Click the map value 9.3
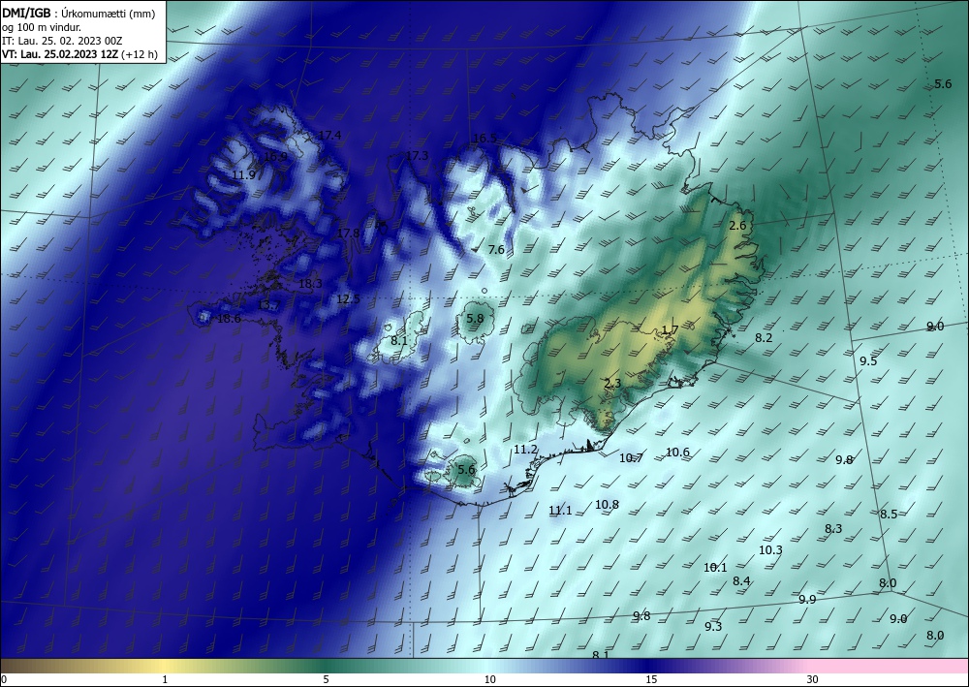 pyautogui.click(x=713, y=627)
